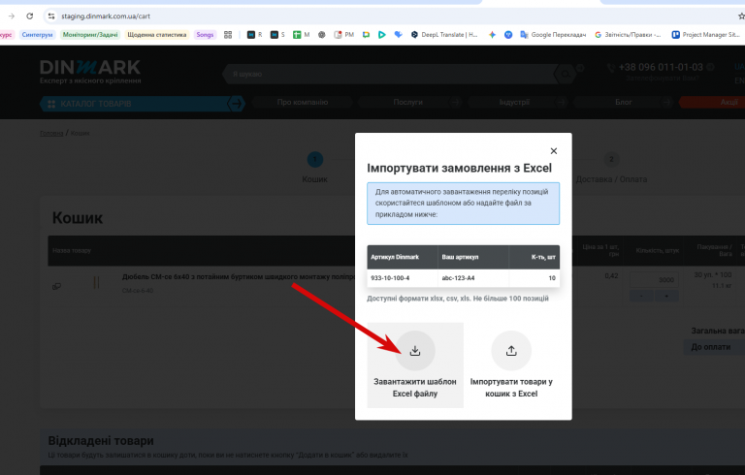The width and height of the screenshot is (745, 475).
Task: Open the red 'Акції' menu item
Action: (712, 102)
